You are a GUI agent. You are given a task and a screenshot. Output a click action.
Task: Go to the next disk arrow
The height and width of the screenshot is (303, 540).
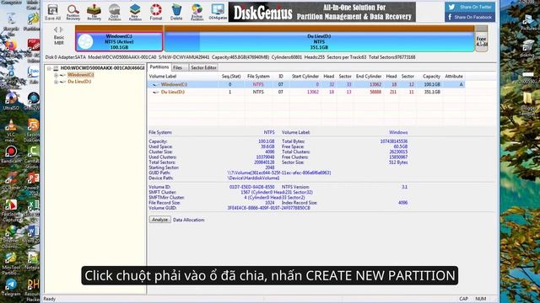(62, 30)
